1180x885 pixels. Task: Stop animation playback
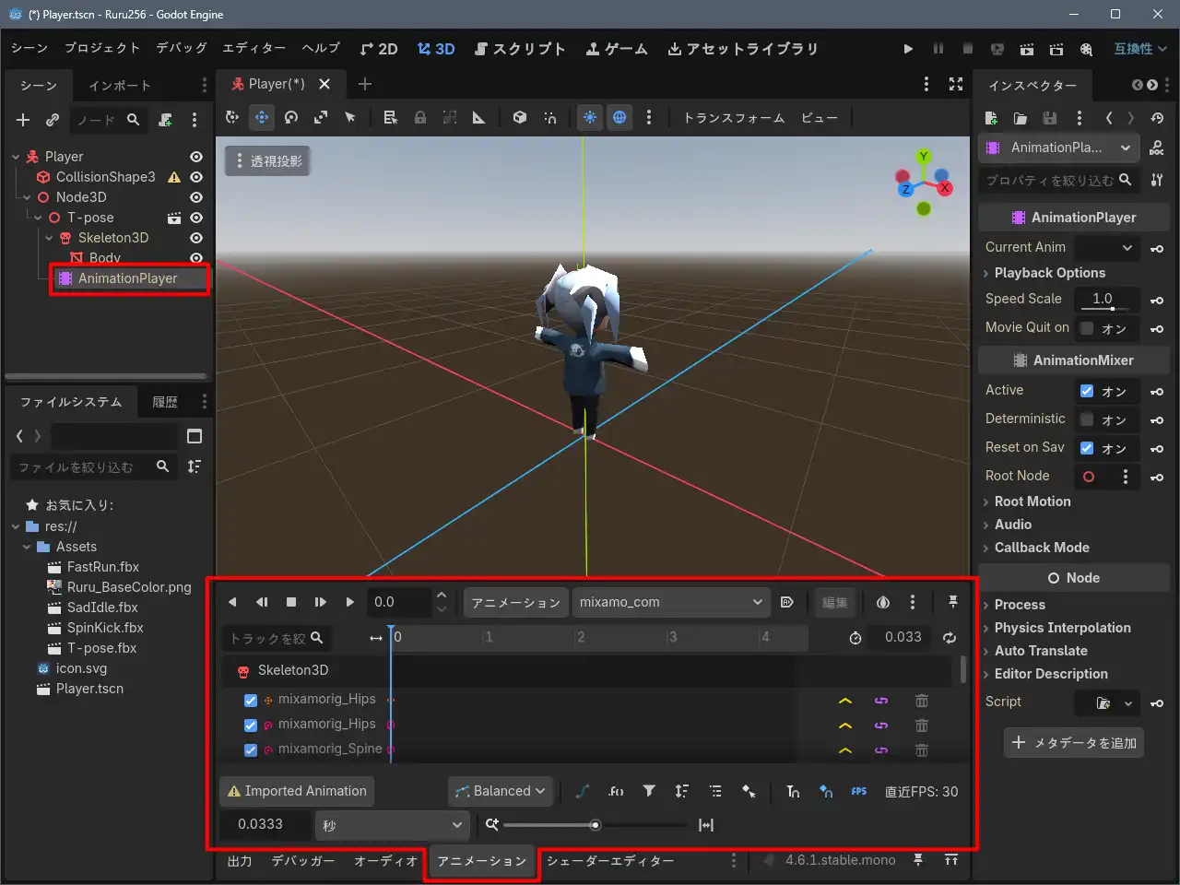[291, 602]
